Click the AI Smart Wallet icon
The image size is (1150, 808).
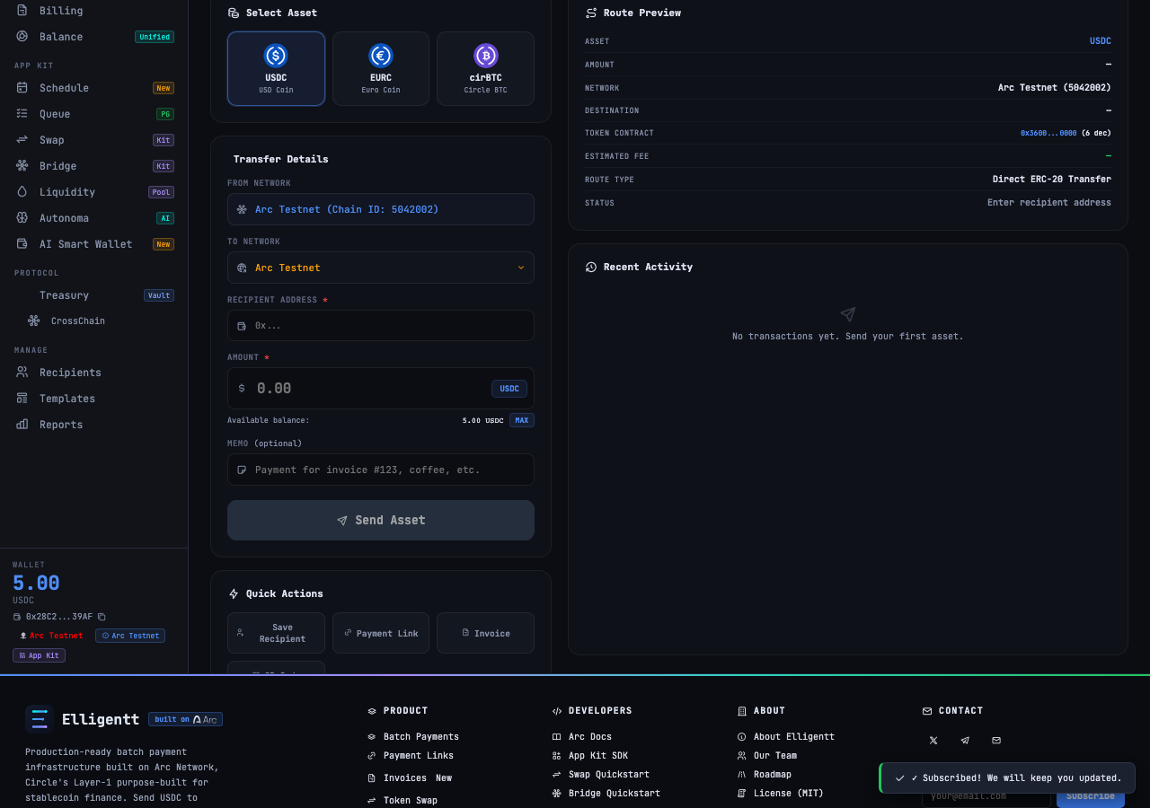(22, 244)
